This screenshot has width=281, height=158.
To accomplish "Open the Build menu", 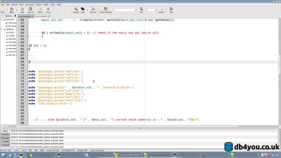I will 46,5.
